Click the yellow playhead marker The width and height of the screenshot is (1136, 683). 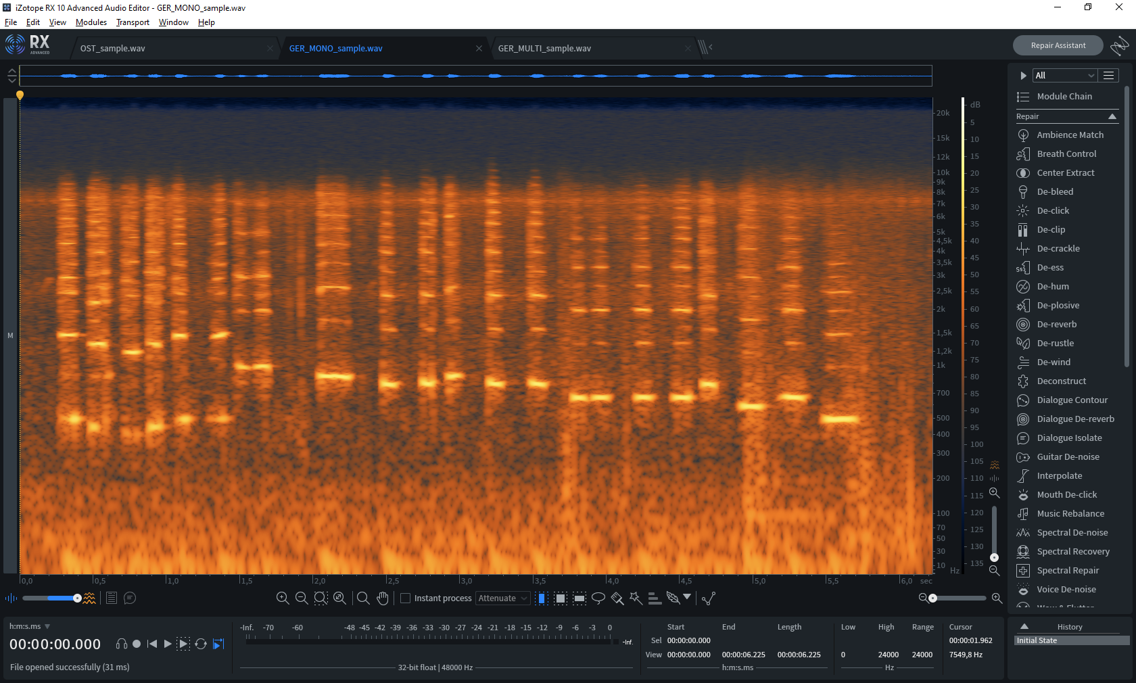point(20,95)
